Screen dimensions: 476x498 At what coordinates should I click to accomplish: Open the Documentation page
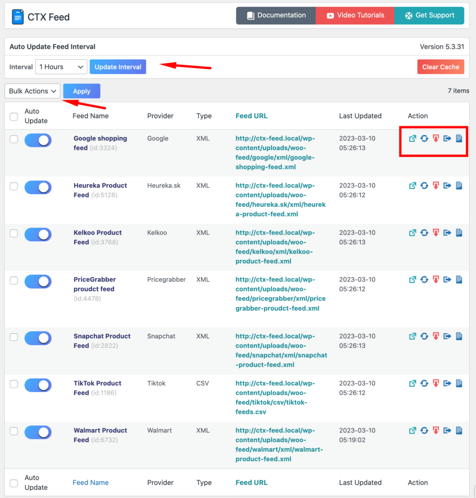[276, 15]
